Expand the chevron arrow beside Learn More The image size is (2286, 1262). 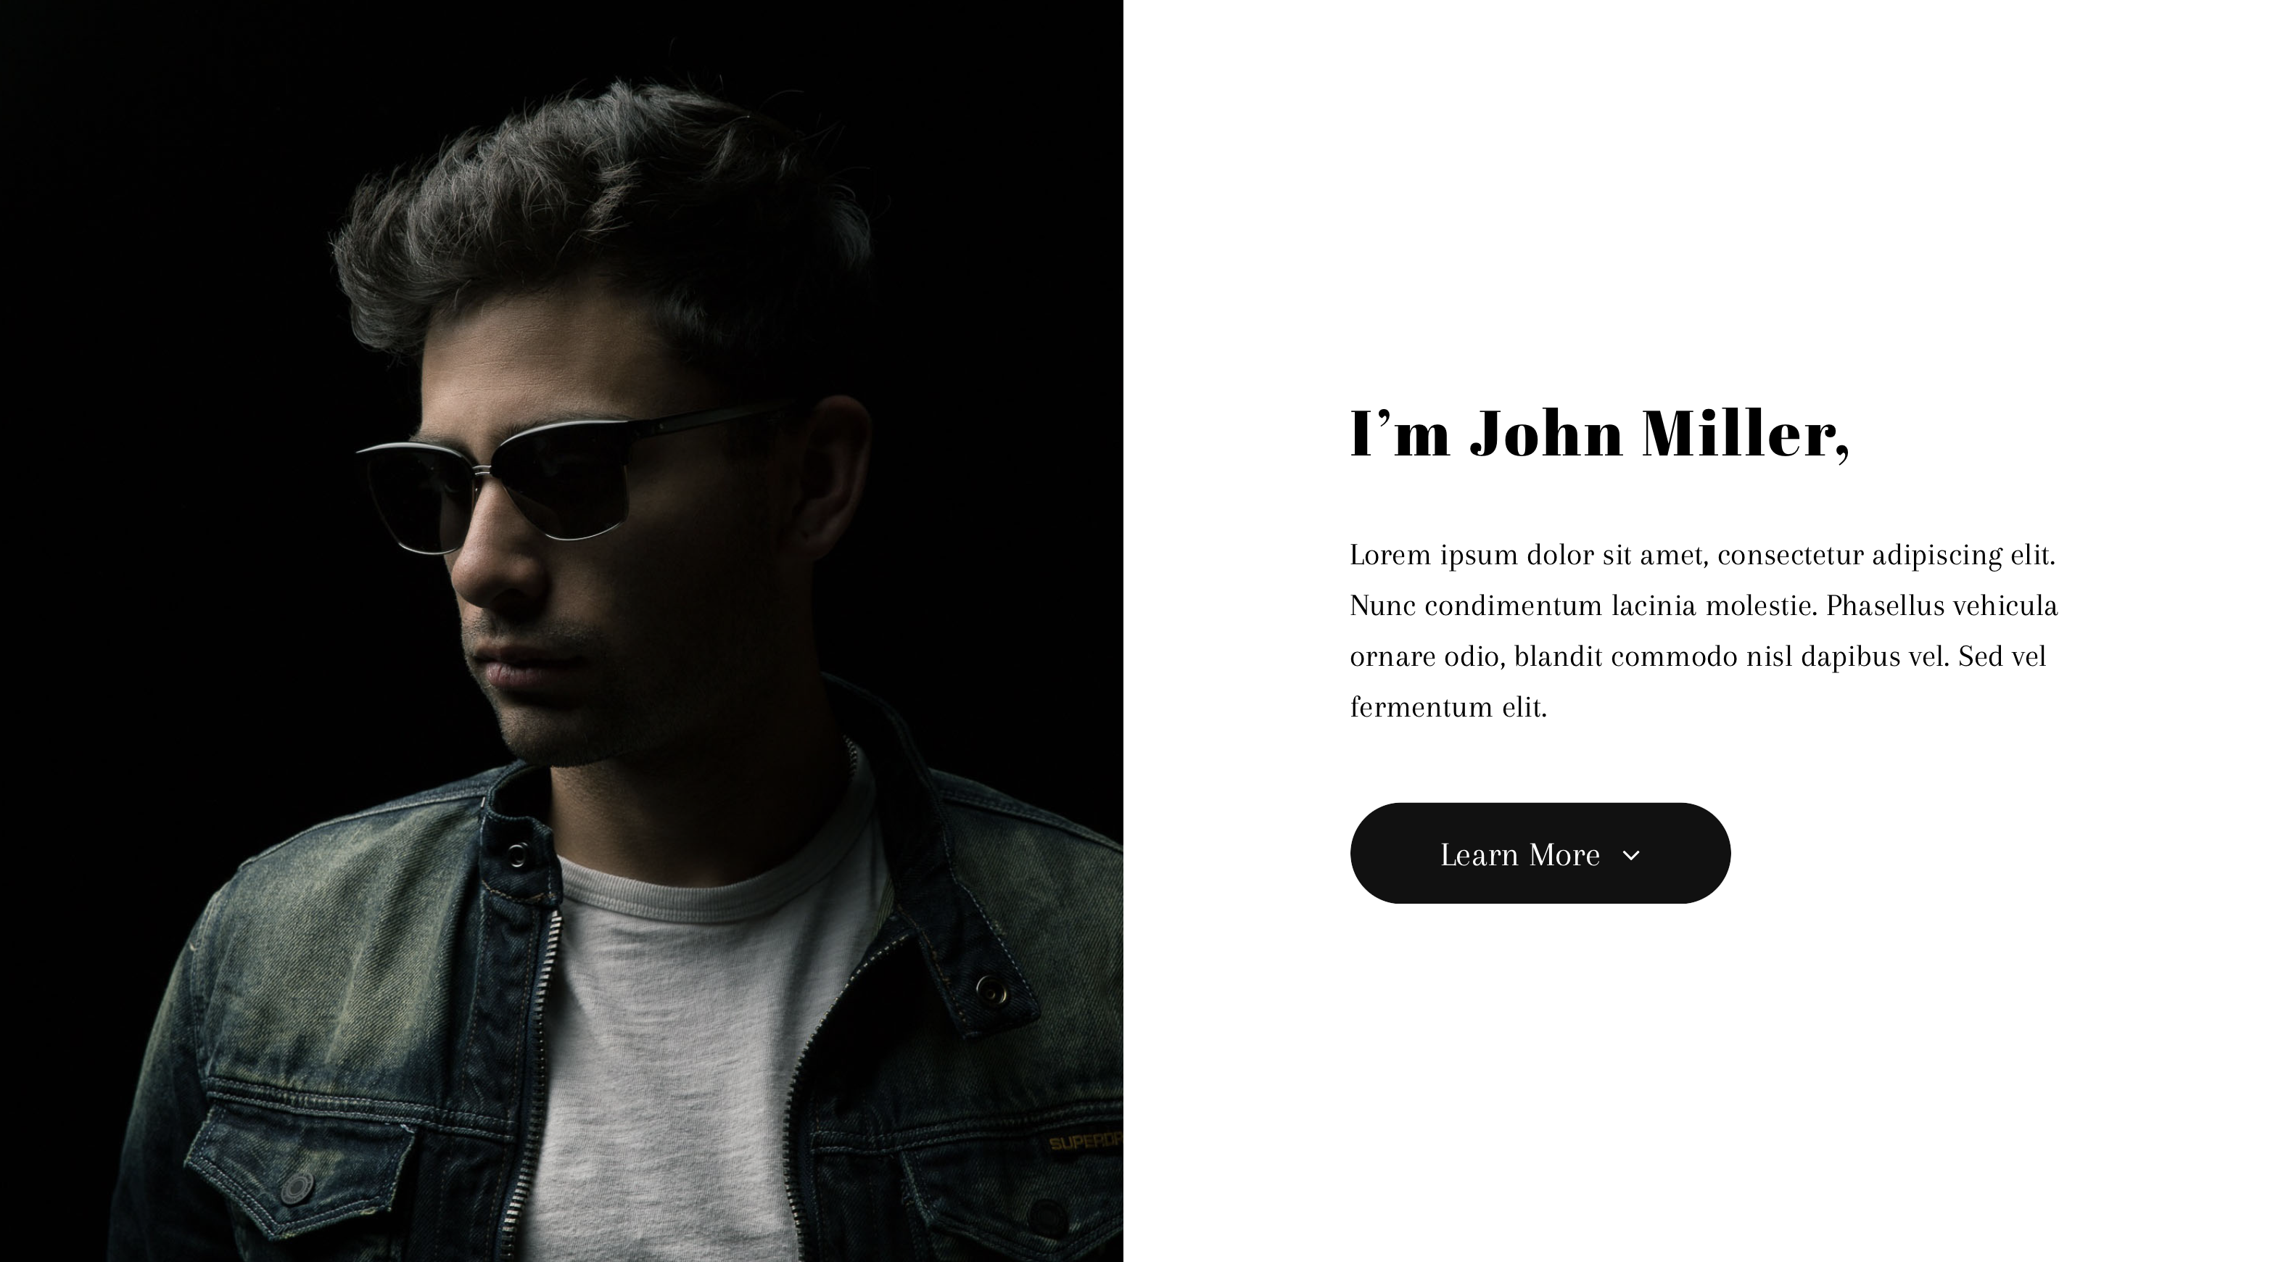coord(1630,856)
